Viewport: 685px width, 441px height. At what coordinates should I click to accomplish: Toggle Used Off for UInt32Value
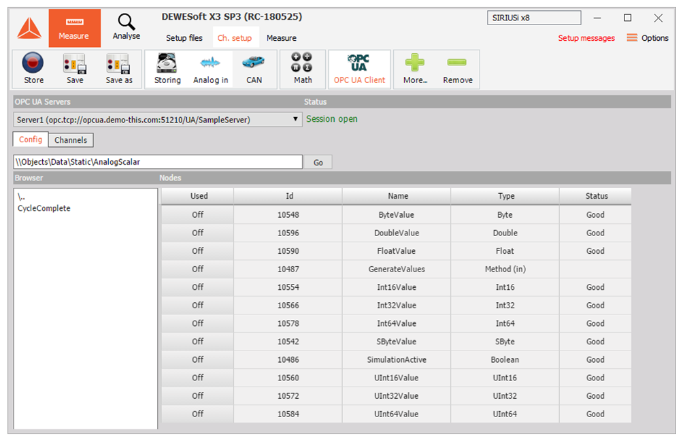197,395
